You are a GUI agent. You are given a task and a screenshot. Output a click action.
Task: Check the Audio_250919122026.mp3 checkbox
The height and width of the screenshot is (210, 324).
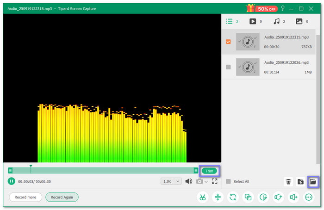[x=228, y=67]
